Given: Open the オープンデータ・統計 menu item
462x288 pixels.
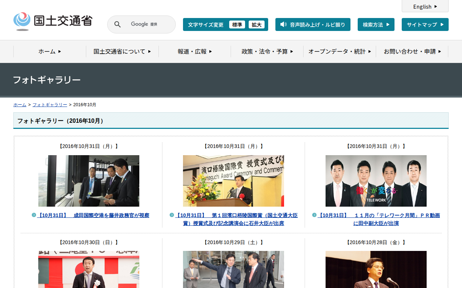Looking at the screenshot, I should (x=340, y=51).
